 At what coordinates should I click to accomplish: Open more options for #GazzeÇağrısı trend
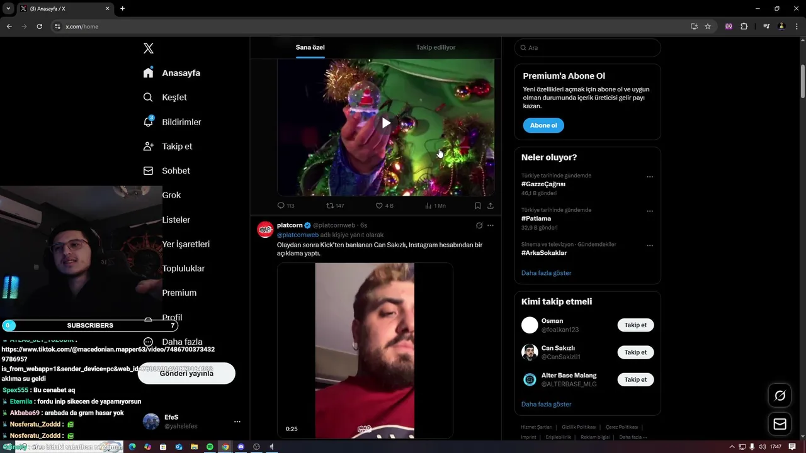tap(650, 177)
